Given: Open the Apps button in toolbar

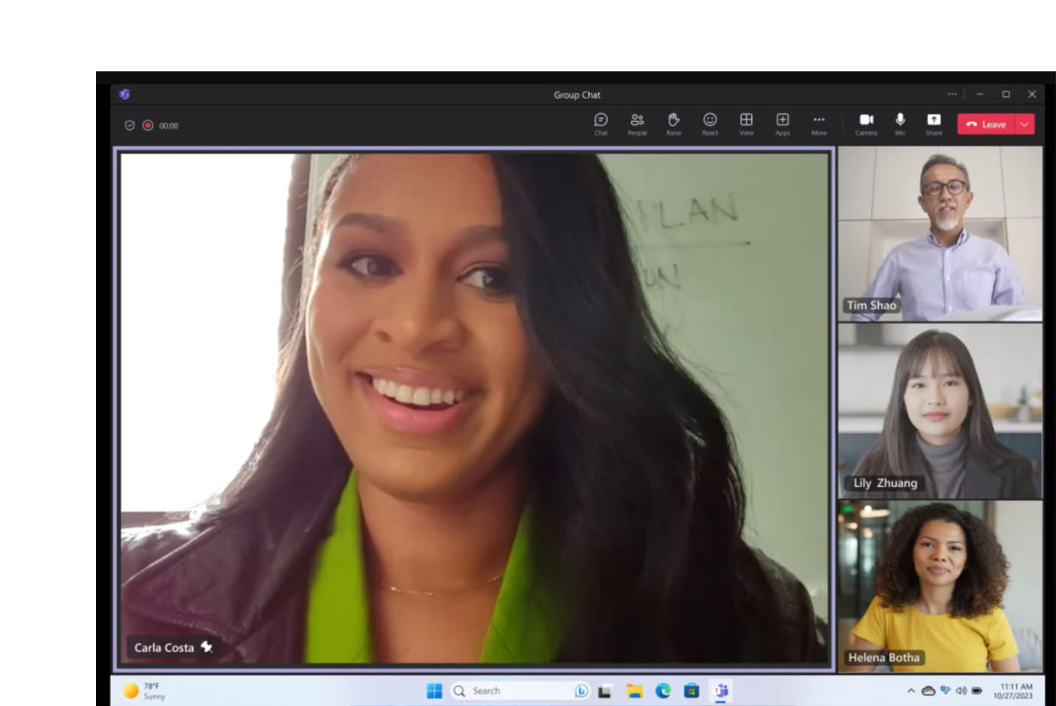Looking at the screenshot, I should (783, 123).
